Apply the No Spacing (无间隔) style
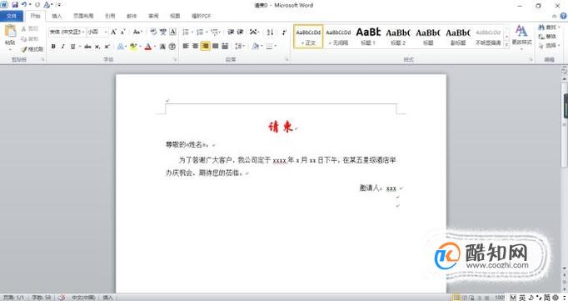568x301 pixels. click(x=338, y=37)
